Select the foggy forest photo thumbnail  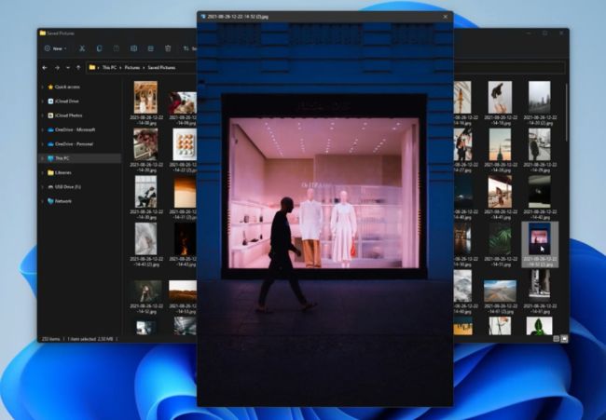[540, 97]
